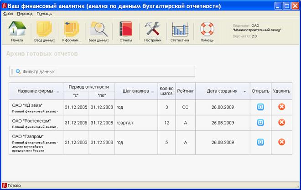The image size is (301, 190).
Task: Open Название фирмы column header filter
Action: 57,91
